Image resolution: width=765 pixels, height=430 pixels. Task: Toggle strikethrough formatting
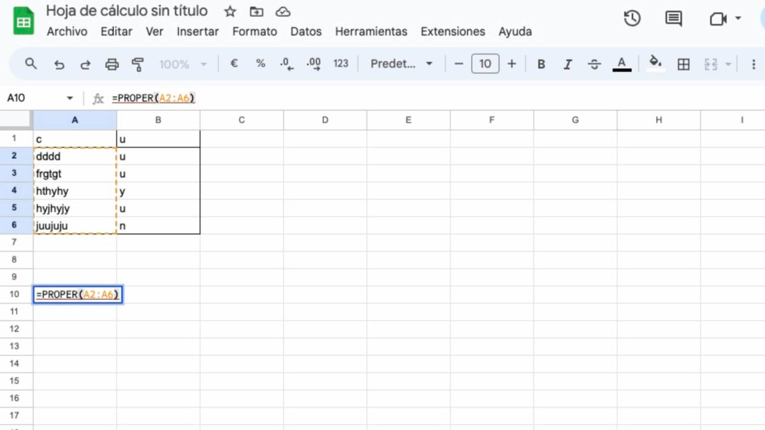(x=594, y=64)
